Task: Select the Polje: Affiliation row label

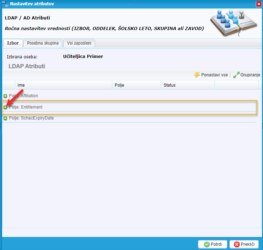Action: 24,96
